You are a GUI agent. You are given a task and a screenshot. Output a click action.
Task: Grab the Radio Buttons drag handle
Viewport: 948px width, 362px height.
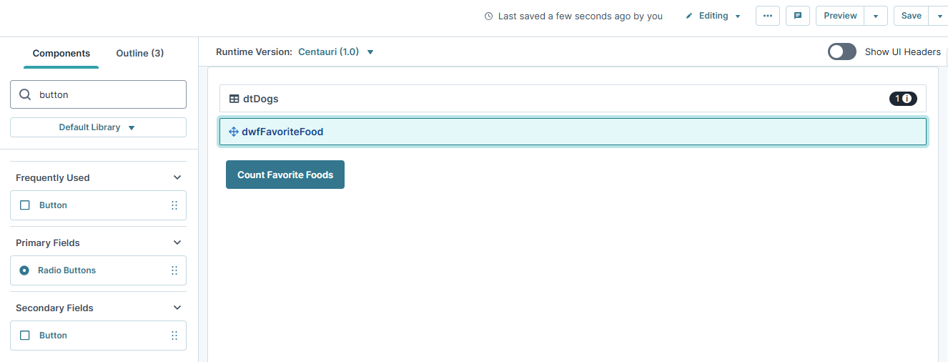pos(174,270)
